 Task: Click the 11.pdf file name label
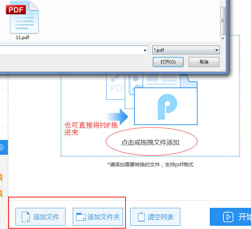tap(22, 38)
